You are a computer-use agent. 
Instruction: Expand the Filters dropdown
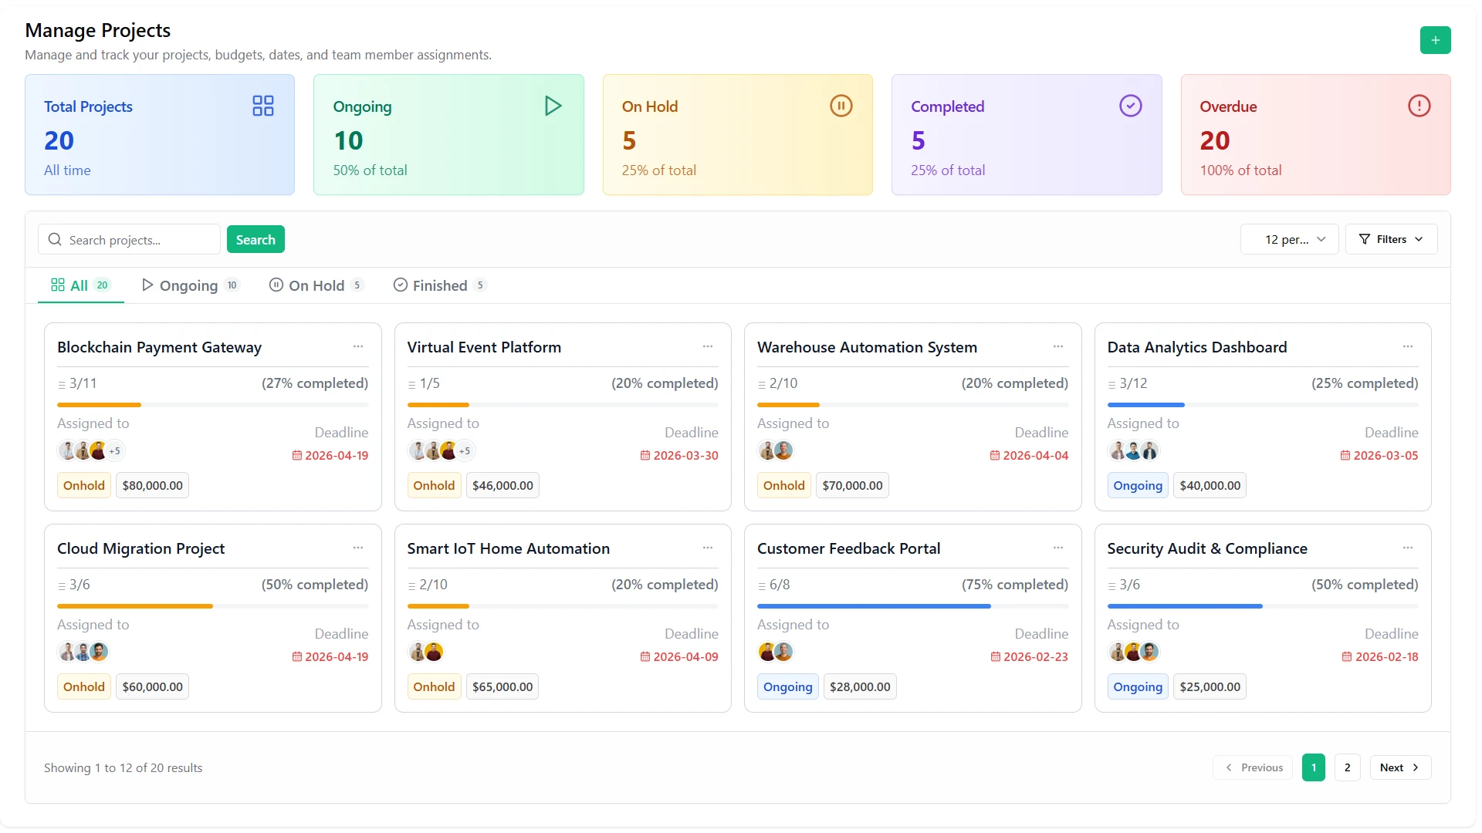[x=1391, y=239]
